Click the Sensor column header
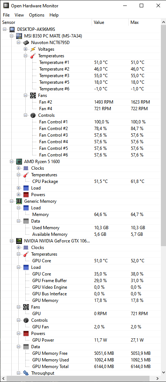 coord(46,22)
